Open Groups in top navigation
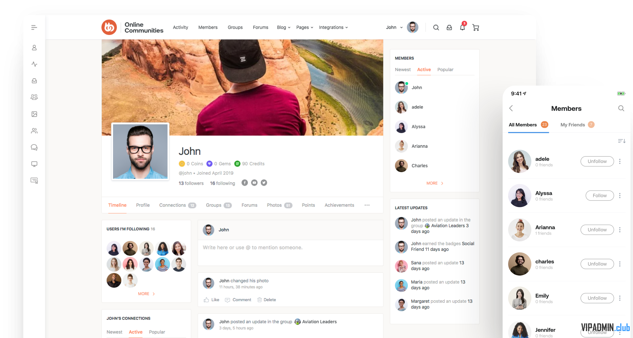Viewport: 633px width, 338px height. point(235,28)
